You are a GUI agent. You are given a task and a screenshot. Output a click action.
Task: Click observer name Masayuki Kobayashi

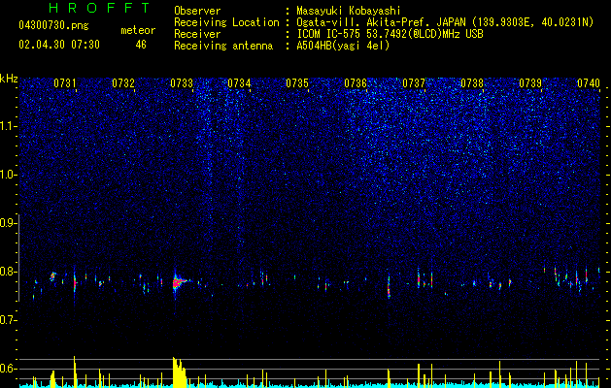pos(349,11)
